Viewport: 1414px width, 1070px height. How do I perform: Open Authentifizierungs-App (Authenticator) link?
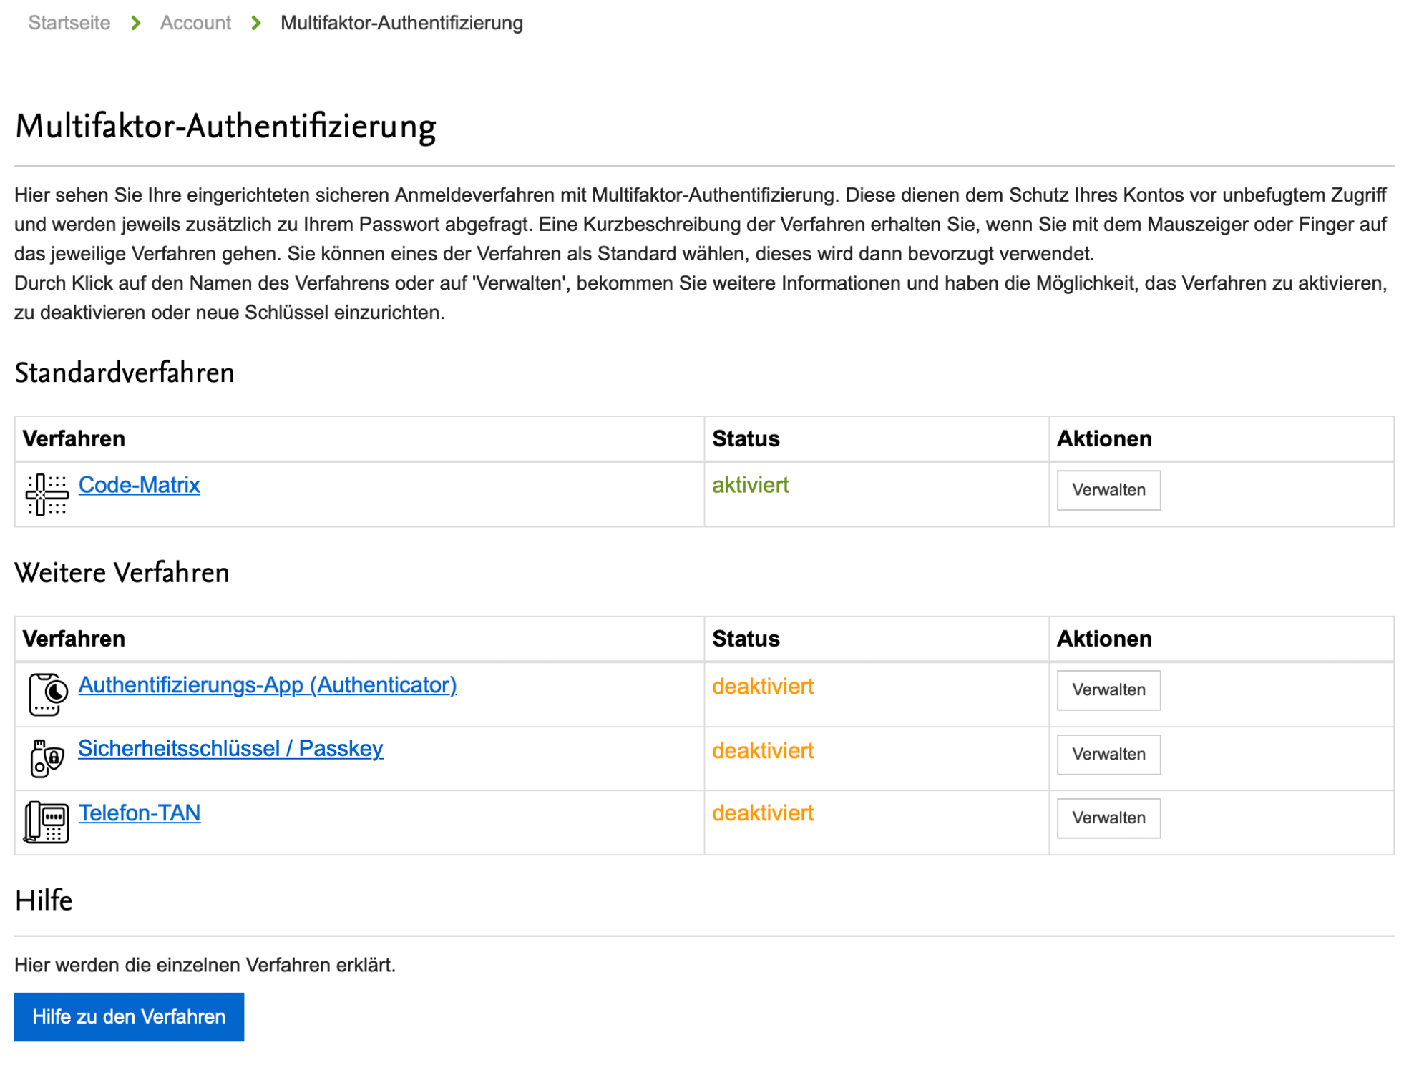coord(267,685)
